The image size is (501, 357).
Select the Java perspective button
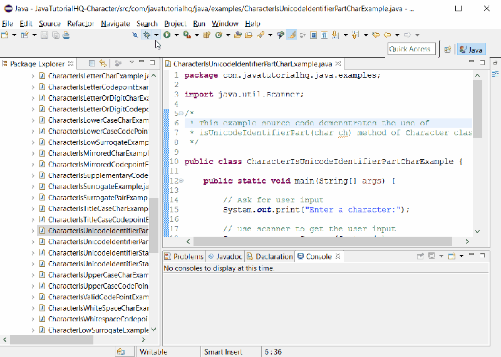[472, 49]
